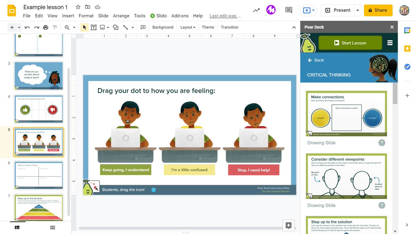
Task: Click the Transition button
Action: [x=229, y=27]
